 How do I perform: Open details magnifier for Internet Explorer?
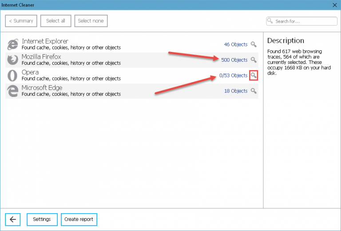[x=254, y=44]
